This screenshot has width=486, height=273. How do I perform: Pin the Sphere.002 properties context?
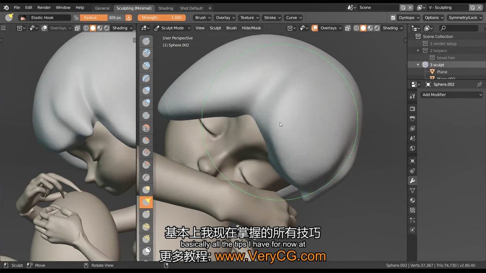tap(479, 84)
